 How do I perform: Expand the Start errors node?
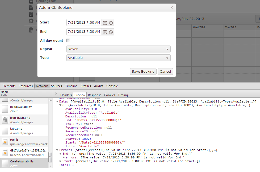click(x=60, y=161)
